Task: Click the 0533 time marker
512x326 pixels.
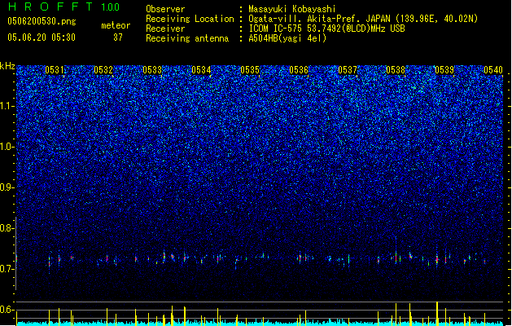Action: [152, 70]
